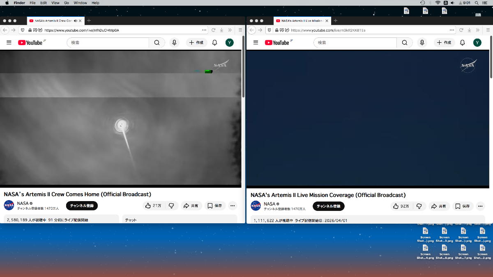This screenshot has height=277, width=493.
Task: Open downloads arrow in left browser toolbar
Action: (x=221, y=30)
